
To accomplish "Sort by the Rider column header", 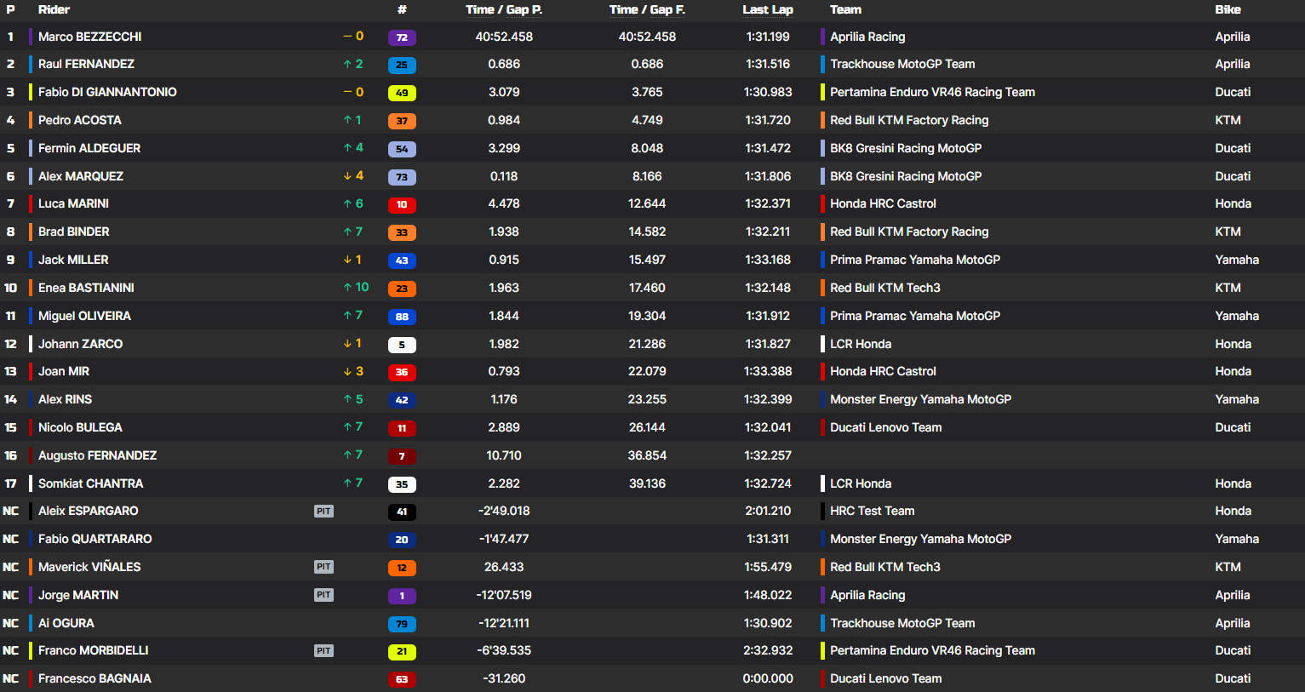I will [54, 9].
